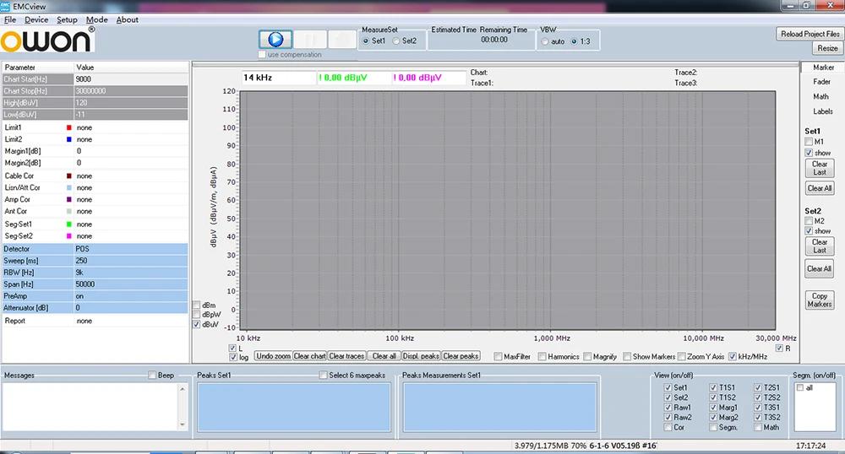Click the Reload Project Files button
The width and height of the screenshot is (845, 454).
[809, 34]
